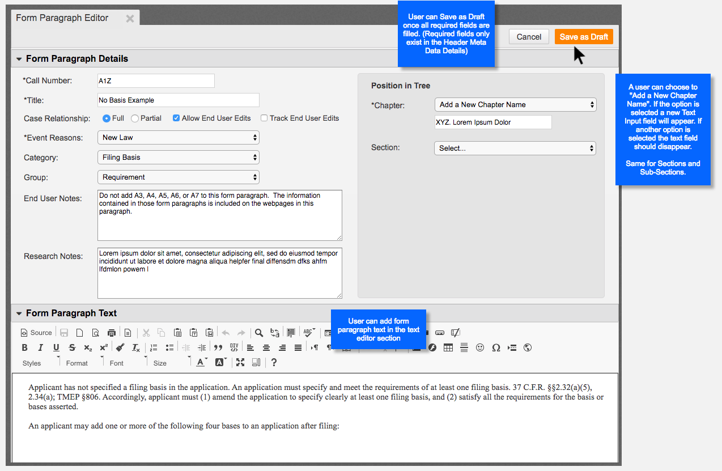Click the New Page icon
Screen dimensions: 722x471
(79, 333)
